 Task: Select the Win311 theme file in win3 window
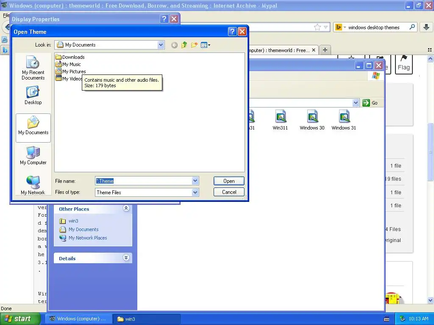[x=280, y=120]
